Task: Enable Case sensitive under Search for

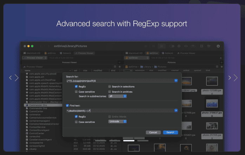Action: (x=76, y=92)
